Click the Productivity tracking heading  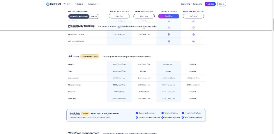point(81,26)
